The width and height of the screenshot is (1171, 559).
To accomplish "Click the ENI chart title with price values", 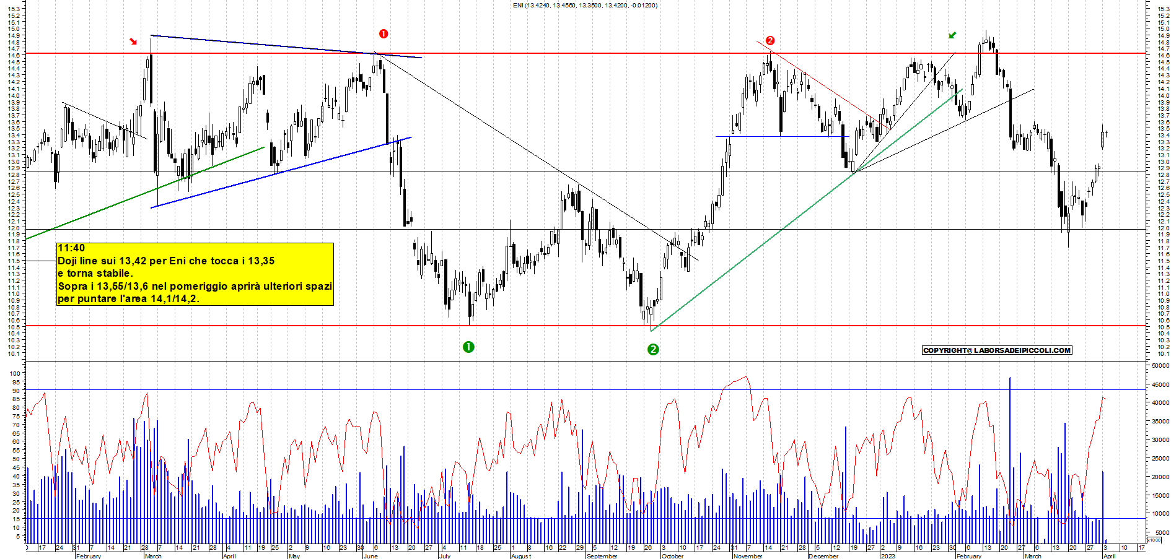I will (x=585, y=6).
